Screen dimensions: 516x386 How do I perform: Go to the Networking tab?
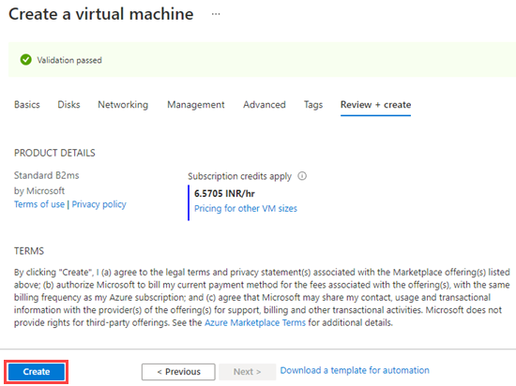tap(123, 105)
